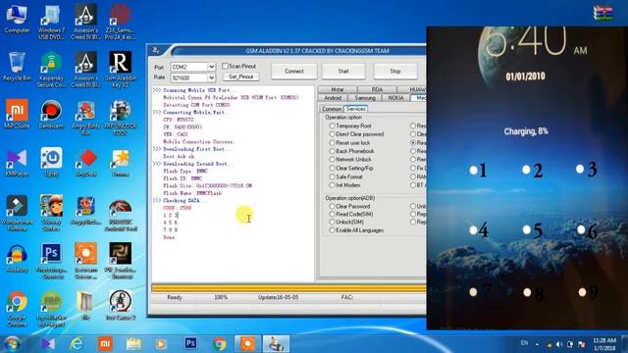The width and height of the screenshot is (628, 353).
Task: Click the orange progress bar
Action: tap(288, 287)
